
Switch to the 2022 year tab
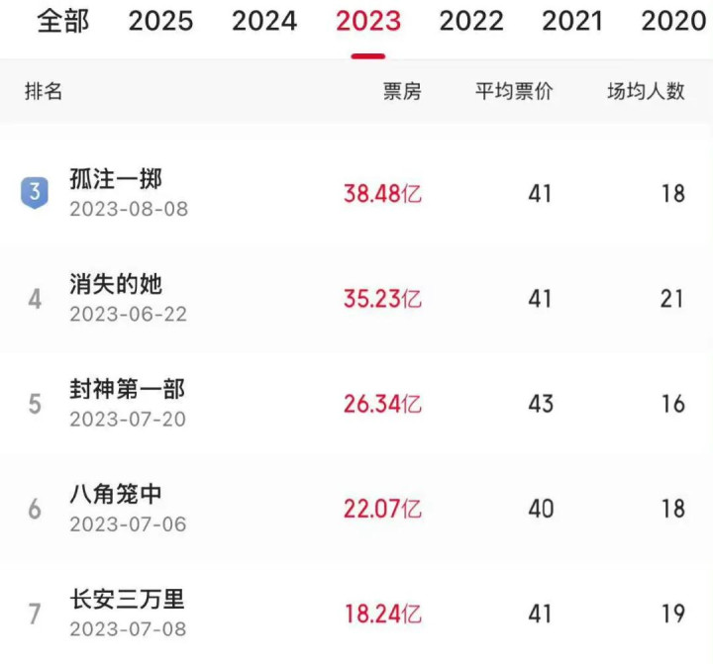click(471, 21)
